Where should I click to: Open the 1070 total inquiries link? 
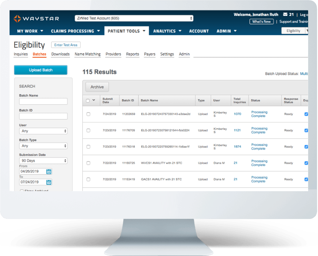coord(237,114)
